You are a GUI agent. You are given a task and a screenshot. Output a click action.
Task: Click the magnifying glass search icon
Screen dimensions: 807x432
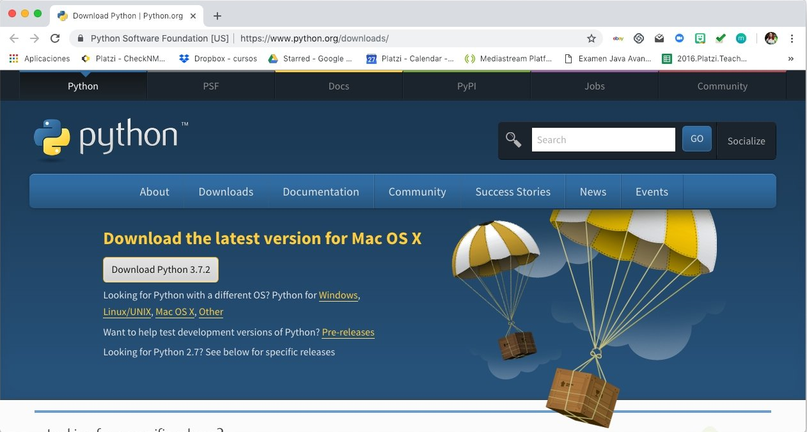513,140
